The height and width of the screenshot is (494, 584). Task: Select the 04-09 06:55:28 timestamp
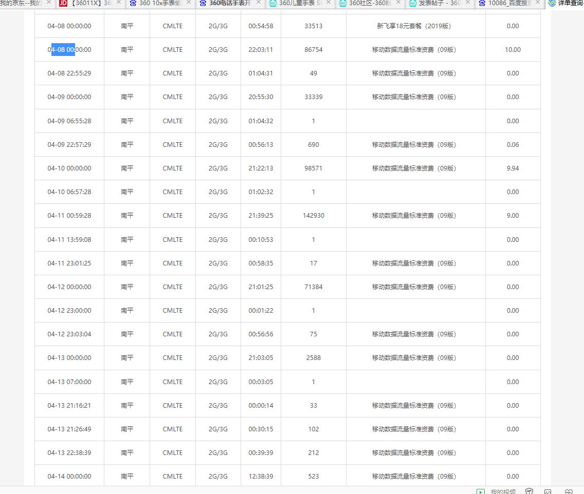pyautogui.click(x=69, y=121)
